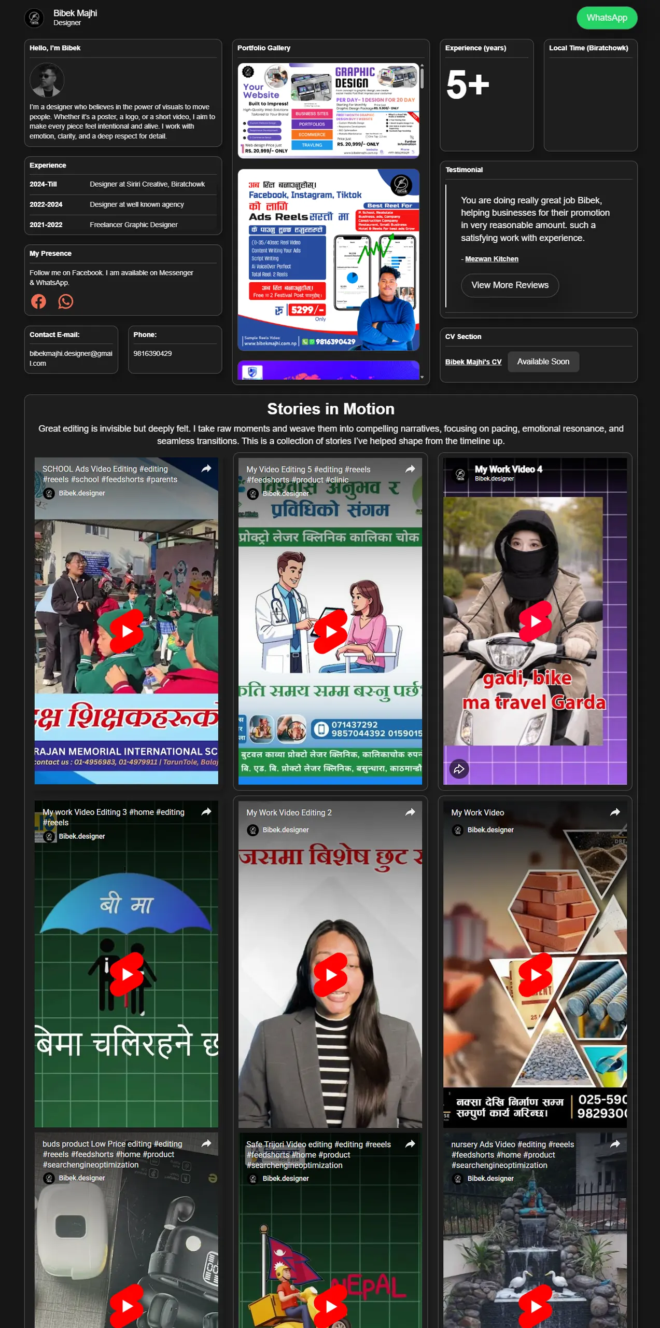Share the My Work Video Editing 2 clip

410,812
